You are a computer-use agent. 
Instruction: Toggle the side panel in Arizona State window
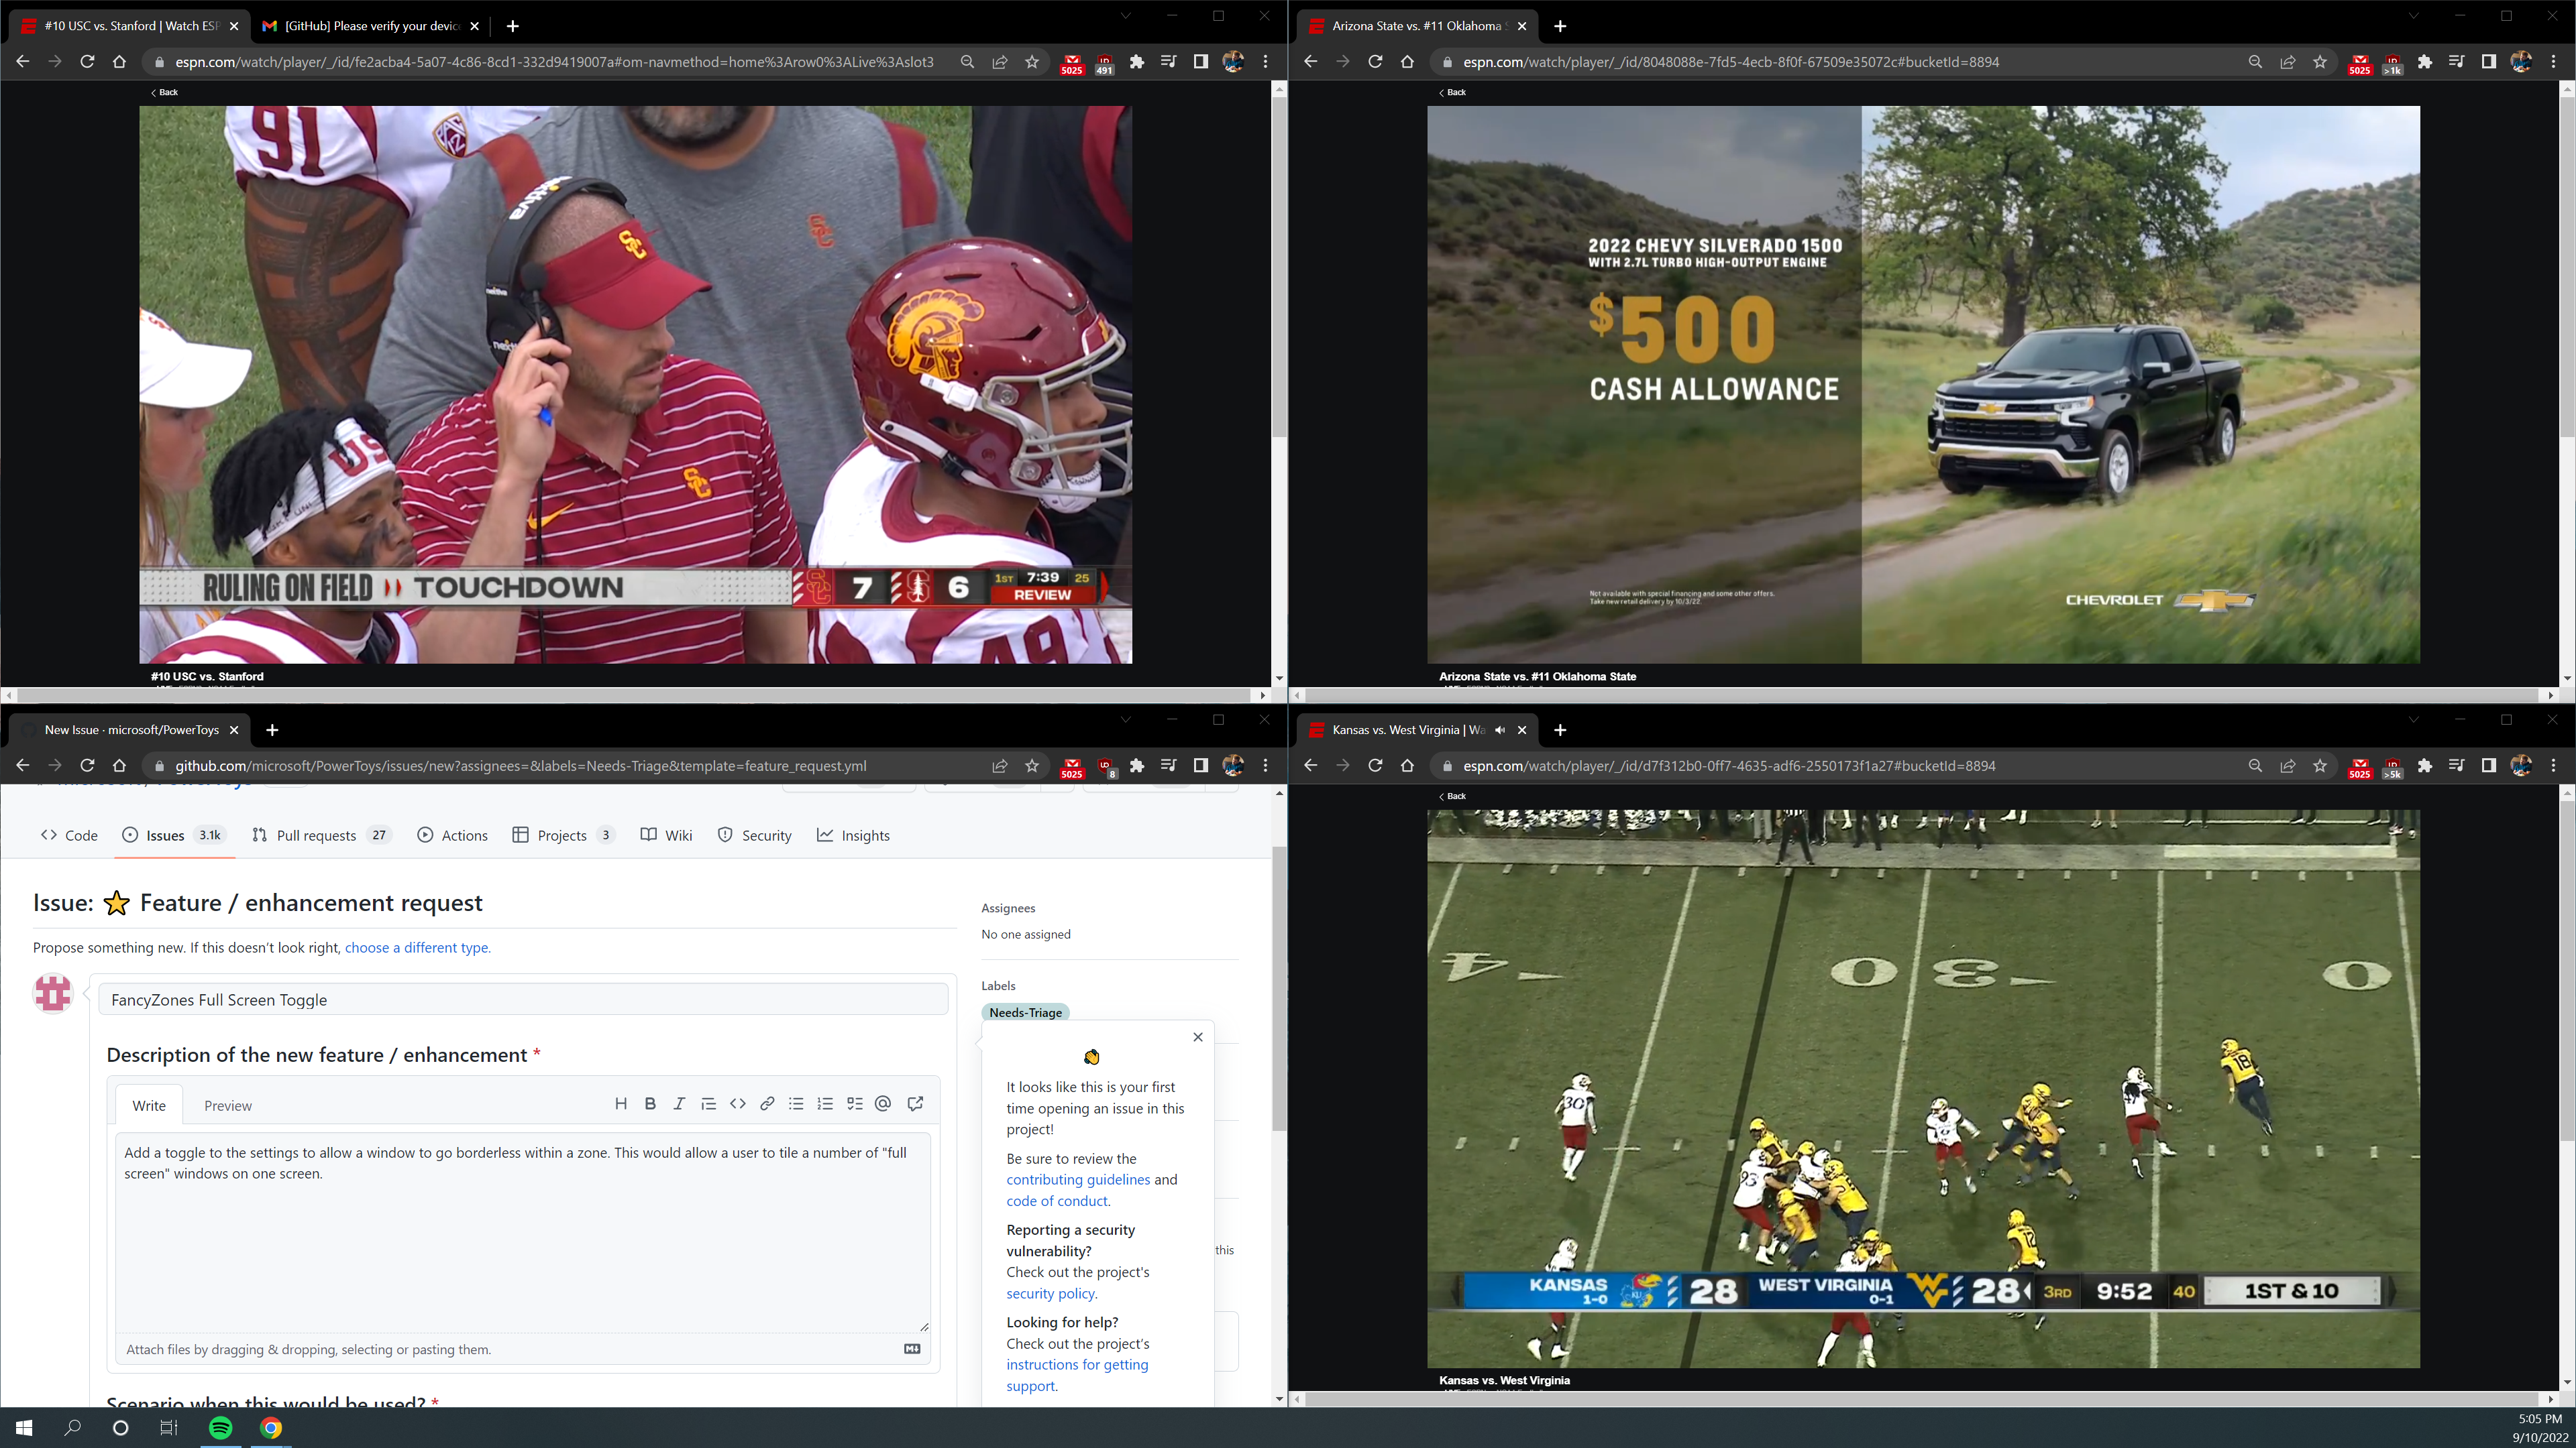coord(2489,62)
